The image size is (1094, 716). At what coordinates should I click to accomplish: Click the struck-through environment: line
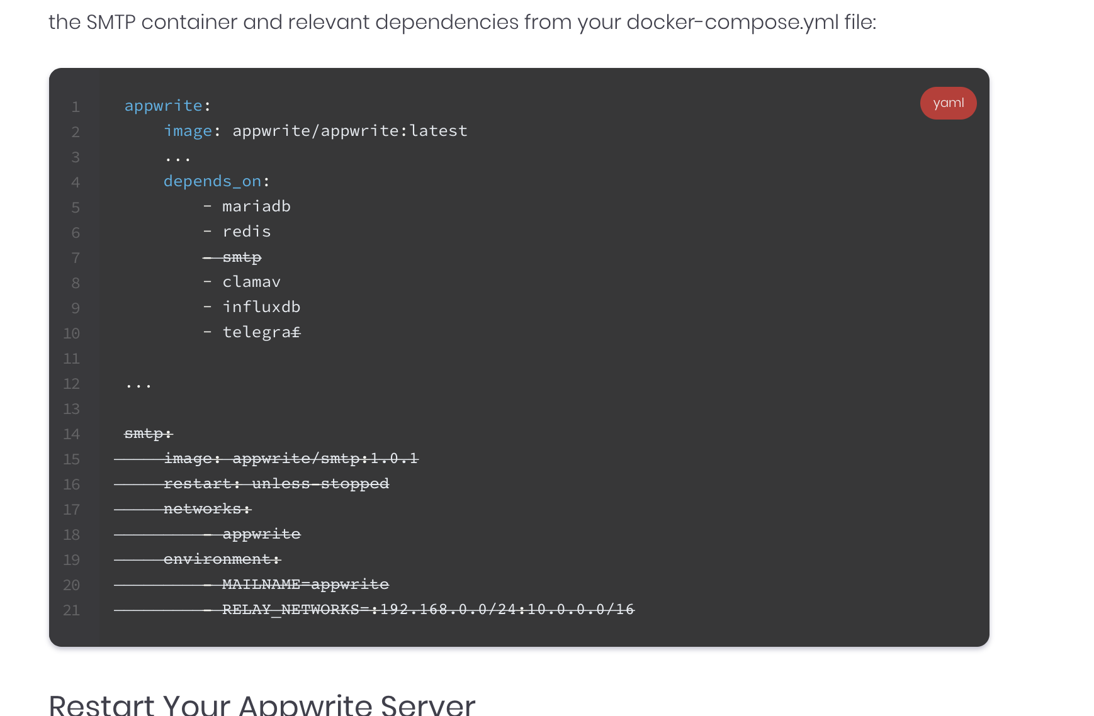[x=222, y=559]
